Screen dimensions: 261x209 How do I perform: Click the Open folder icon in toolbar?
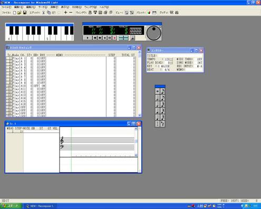20,13
